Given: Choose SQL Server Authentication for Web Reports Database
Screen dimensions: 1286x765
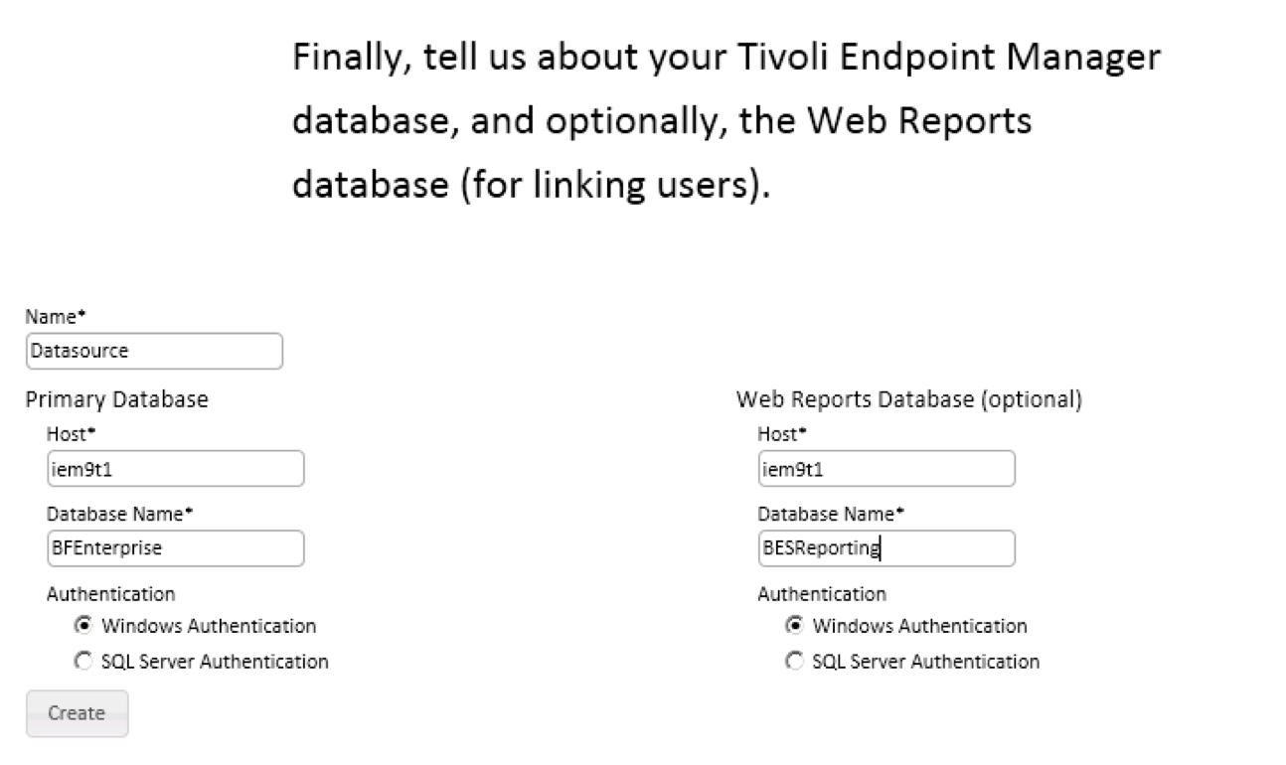Looking at the screenshot, I should (795, 661).
